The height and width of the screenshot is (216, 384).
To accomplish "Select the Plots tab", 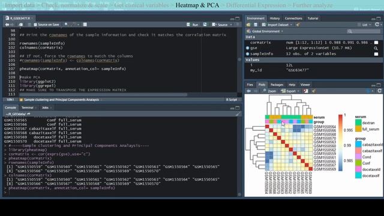I will pyautogui.click(x=262, y=85).
